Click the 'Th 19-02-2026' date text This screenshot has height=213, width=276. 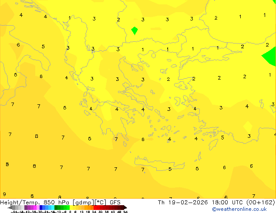pyautogui.click(x=183, y=203)
